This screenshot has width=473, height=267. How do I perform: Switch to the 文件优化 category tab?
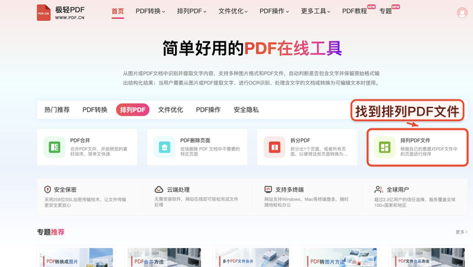170,110
